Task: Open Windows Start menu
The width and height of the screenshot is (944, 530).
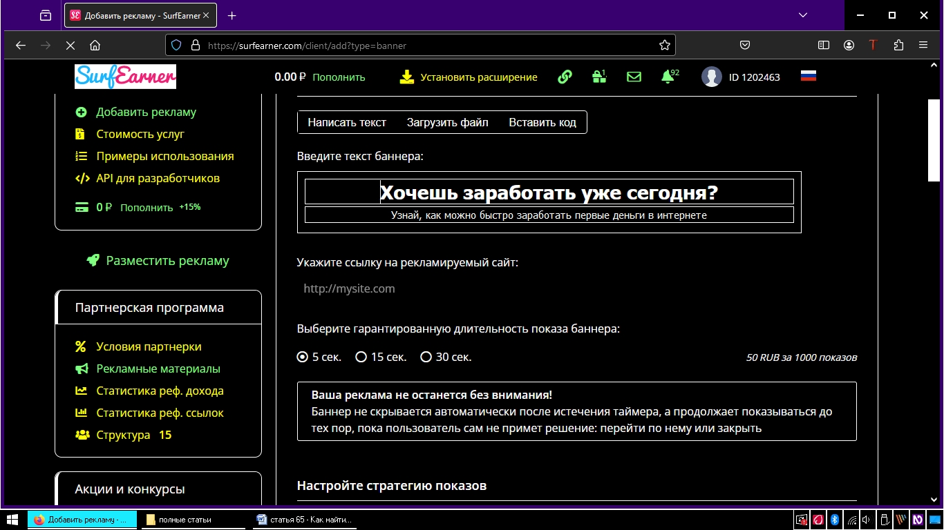Action: pos(12,520)
